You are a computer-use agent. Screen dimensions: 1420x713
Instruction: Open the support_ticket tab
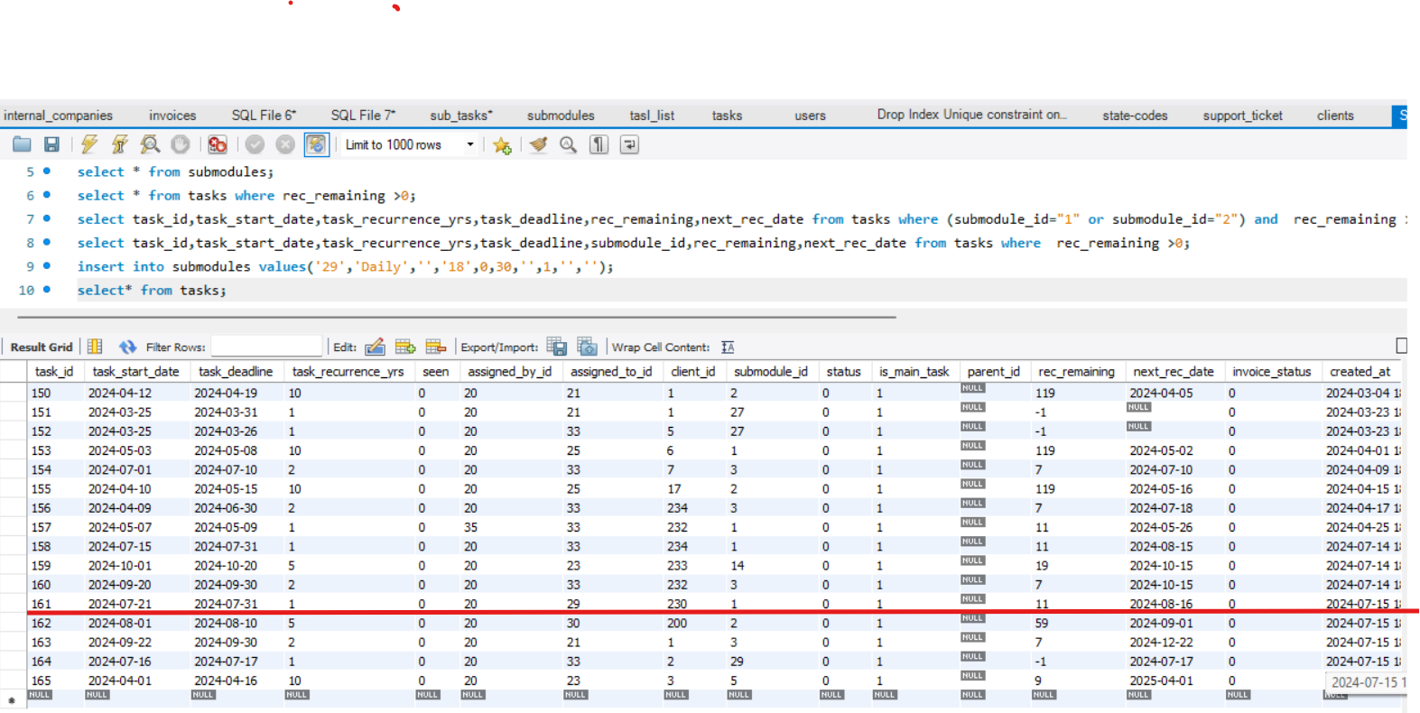[1242, 116]
